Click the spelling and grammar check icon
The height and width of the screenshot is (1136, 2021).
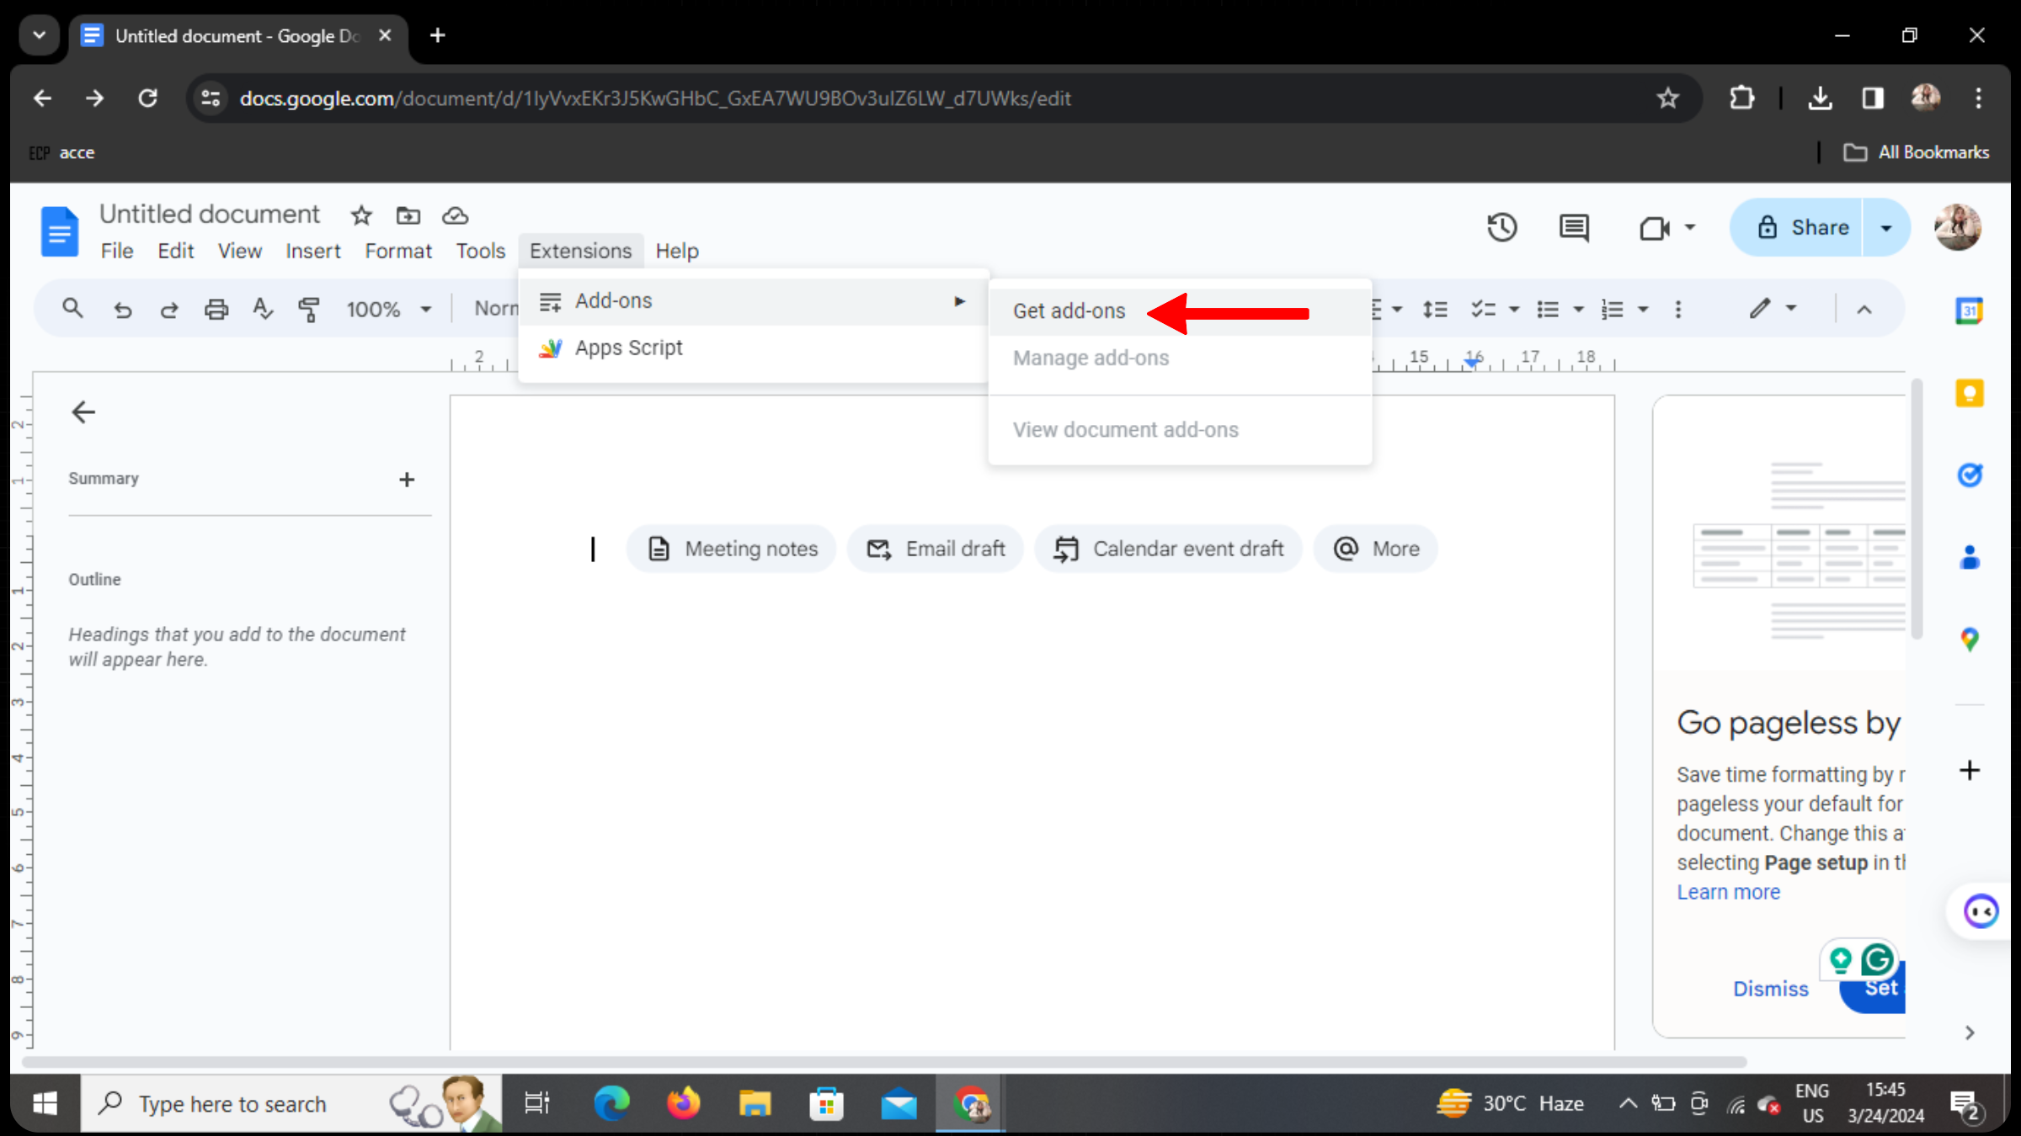(263, 310)
